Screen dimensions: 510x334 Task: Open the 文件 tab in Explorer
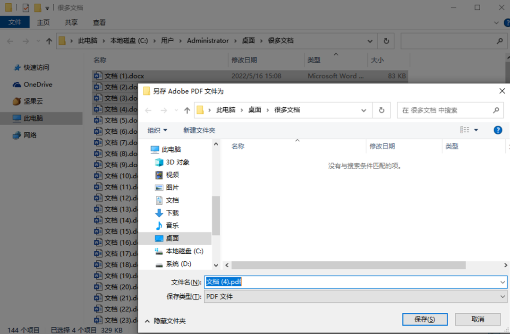pos(15,22)
